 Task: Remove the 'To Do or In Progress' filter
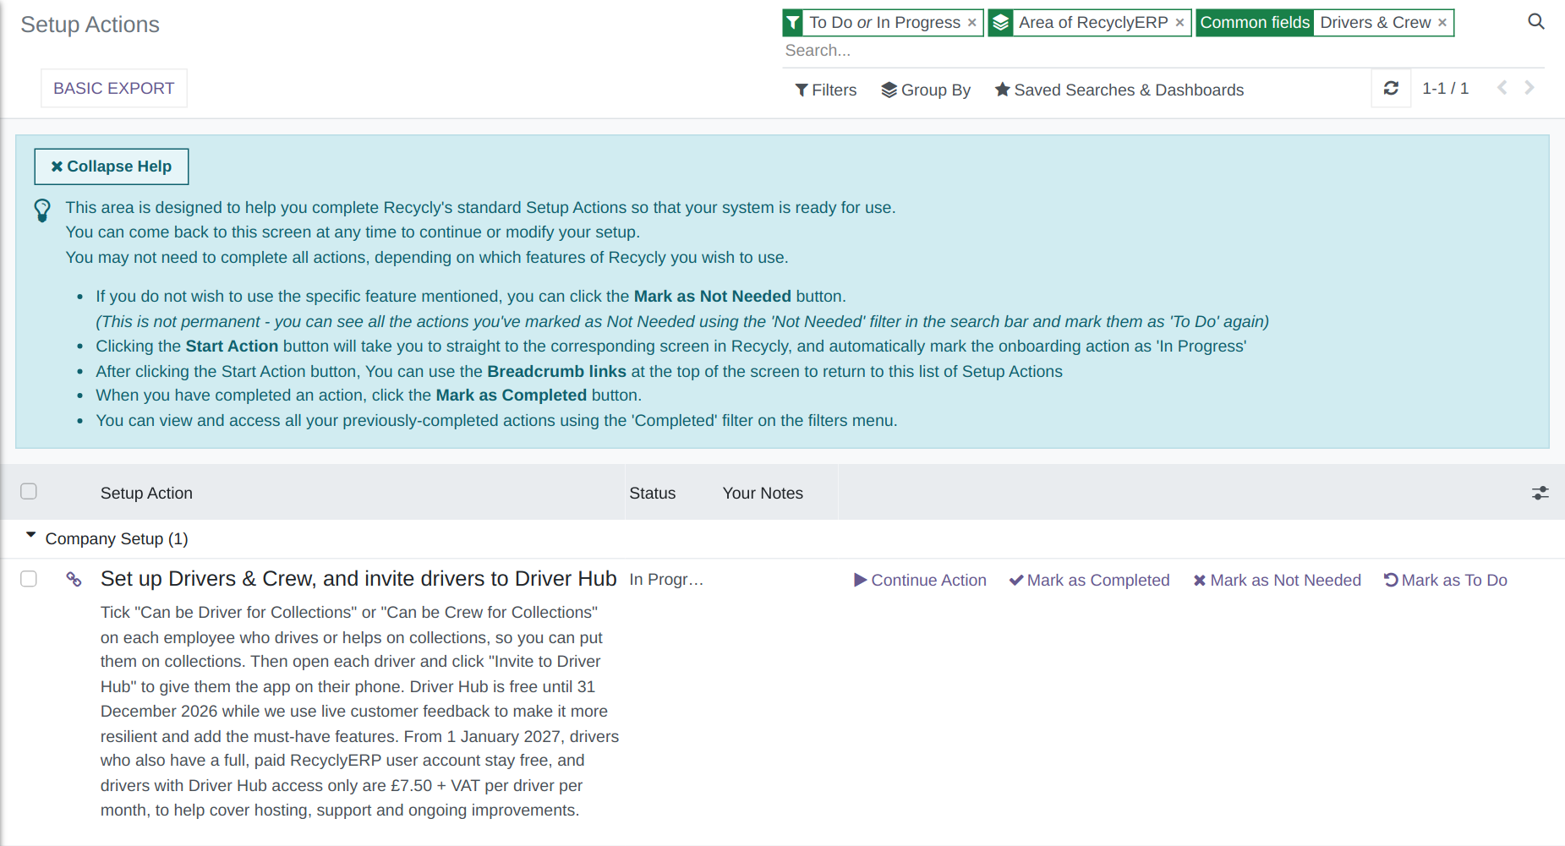[x=972, y=23]
